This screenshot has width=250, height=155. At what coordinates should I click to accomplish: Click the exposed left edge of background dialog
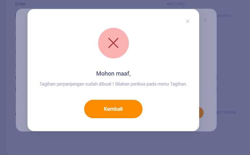[22, 70]
